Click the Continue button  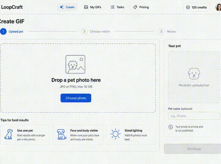pyautogui.click(x=194, y=148)
